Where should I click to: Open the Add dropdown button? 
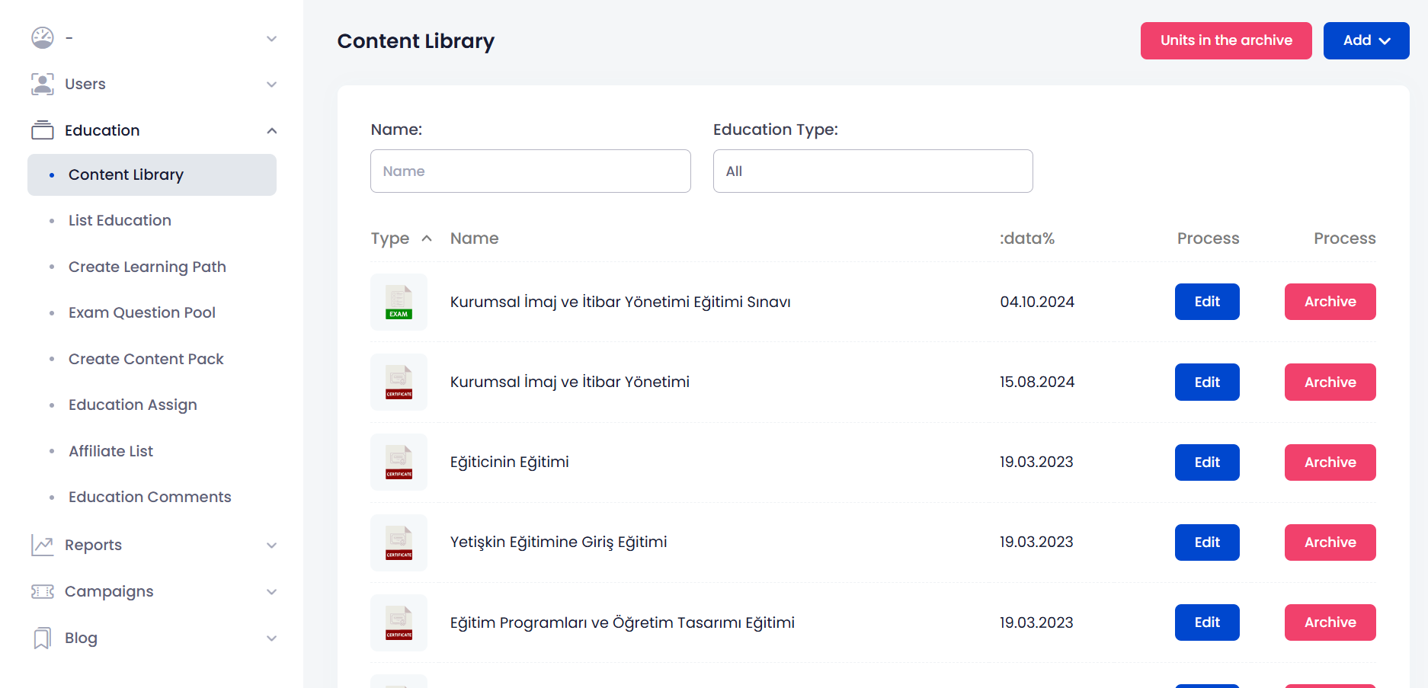pos(1366,40)
